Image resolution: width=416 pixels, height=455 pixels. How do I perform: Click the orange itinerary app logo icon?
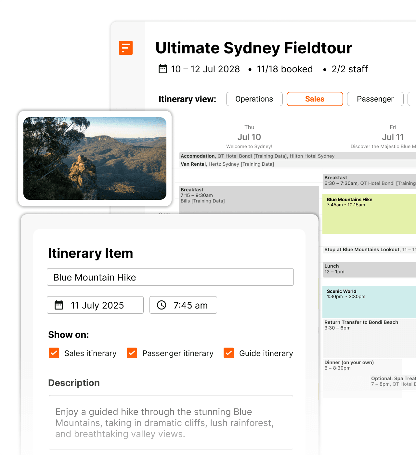125,48
